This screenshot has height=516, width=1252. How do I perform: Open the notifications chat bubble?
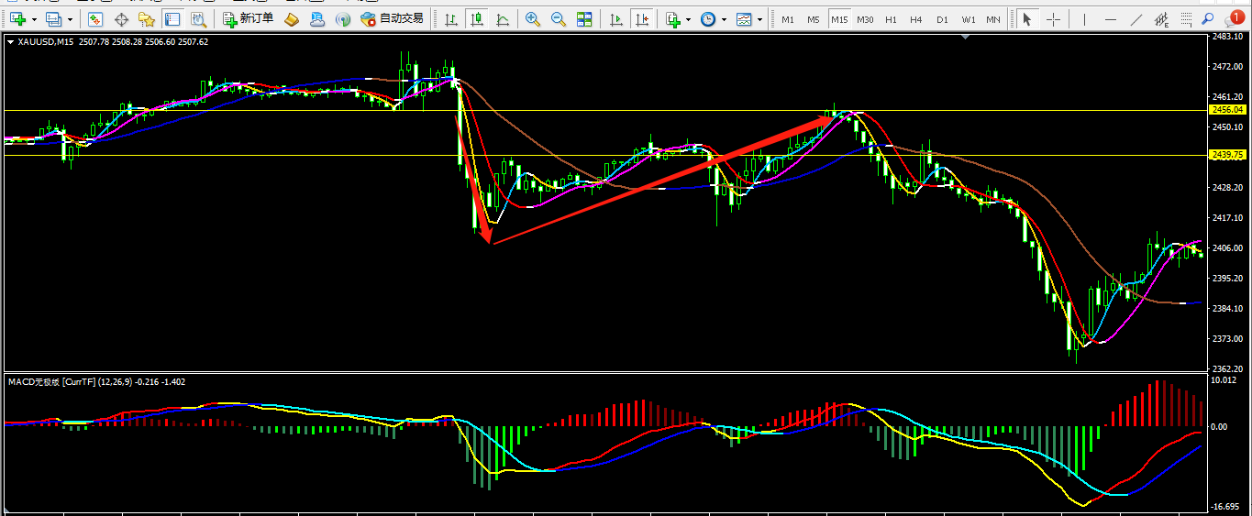coord(1235,19)
